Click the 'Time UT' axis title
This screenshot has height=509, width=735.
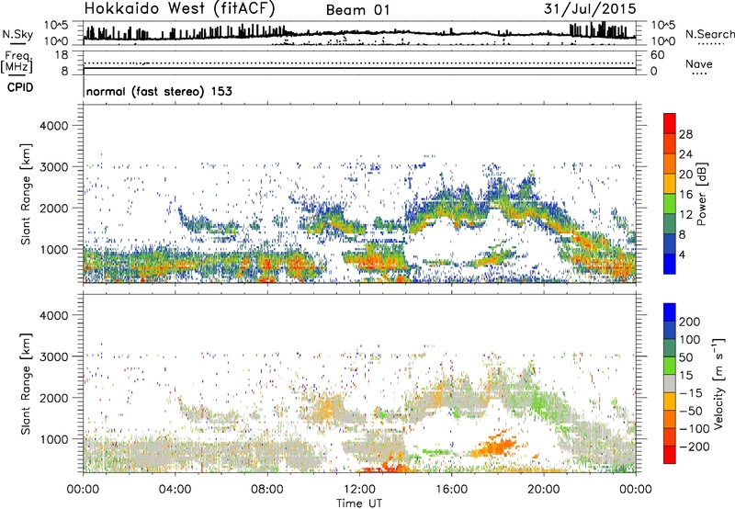359,503
